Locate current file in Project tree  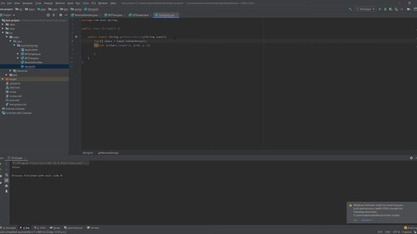click(x=48, y=15)
